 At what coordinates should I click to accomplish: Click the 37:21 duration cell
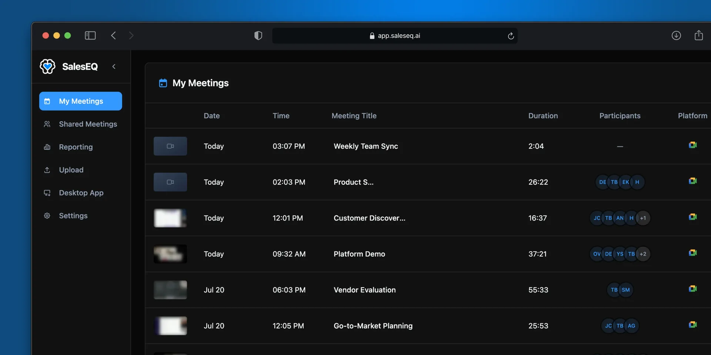point(537,254)
